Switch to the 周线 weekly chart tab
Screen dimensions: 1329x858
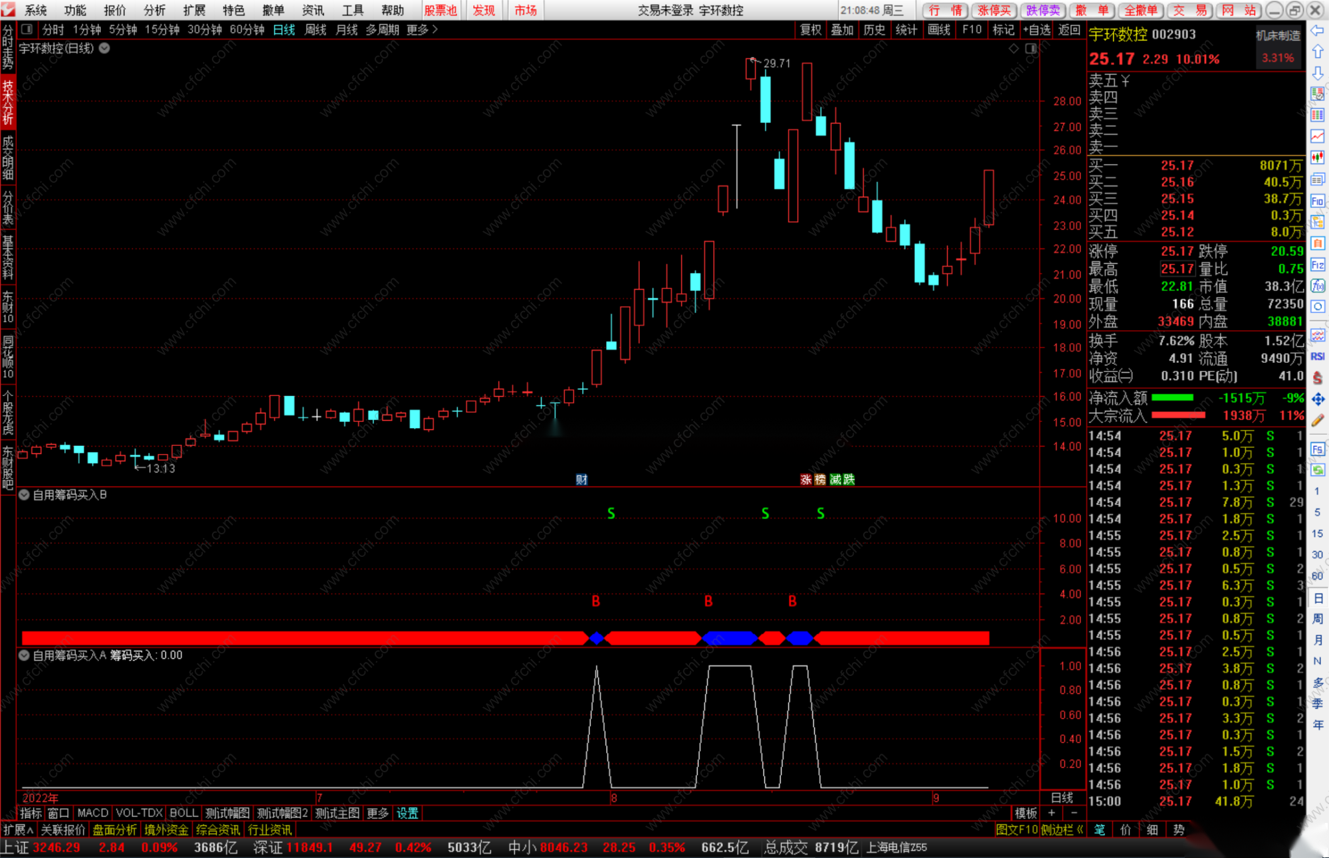pyautogui.click(x=315, y=29)
